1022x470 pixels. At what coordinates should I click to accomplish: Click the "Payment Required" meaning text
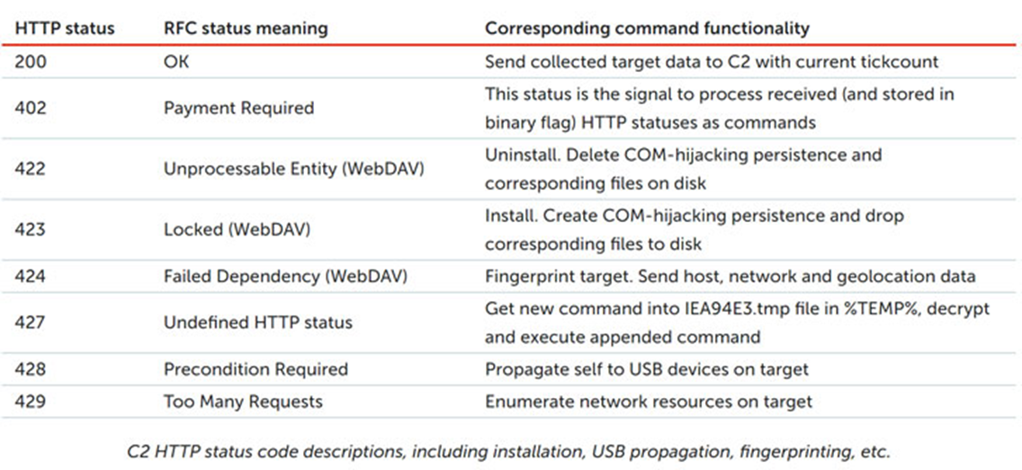pyautogui.click(x=238, y=108)
